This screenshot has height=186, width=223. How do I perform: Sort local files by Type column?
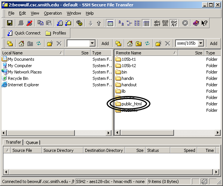(101, 53)
